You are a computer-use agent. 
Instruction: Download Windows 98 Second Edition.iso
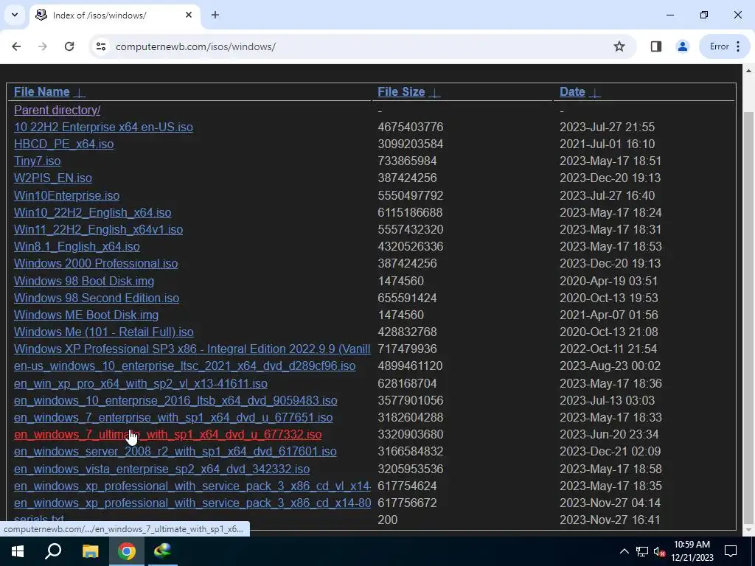(97, 298)
